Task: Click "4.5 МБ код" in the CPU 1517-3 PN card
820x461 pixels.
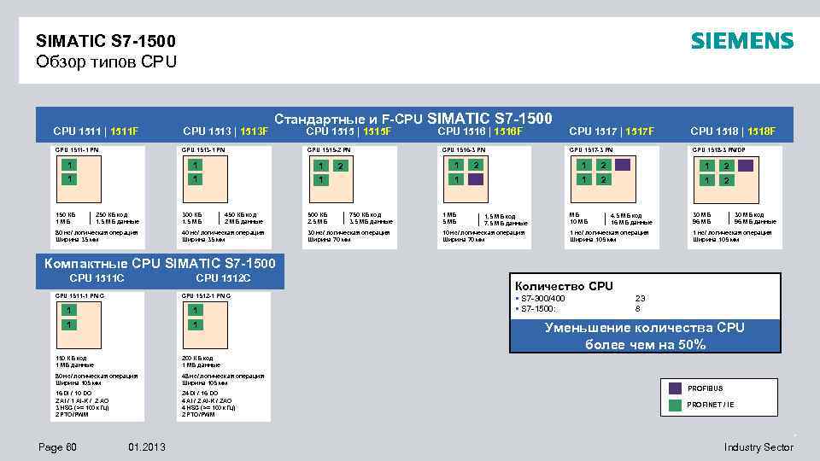Action: coord(626,215)
